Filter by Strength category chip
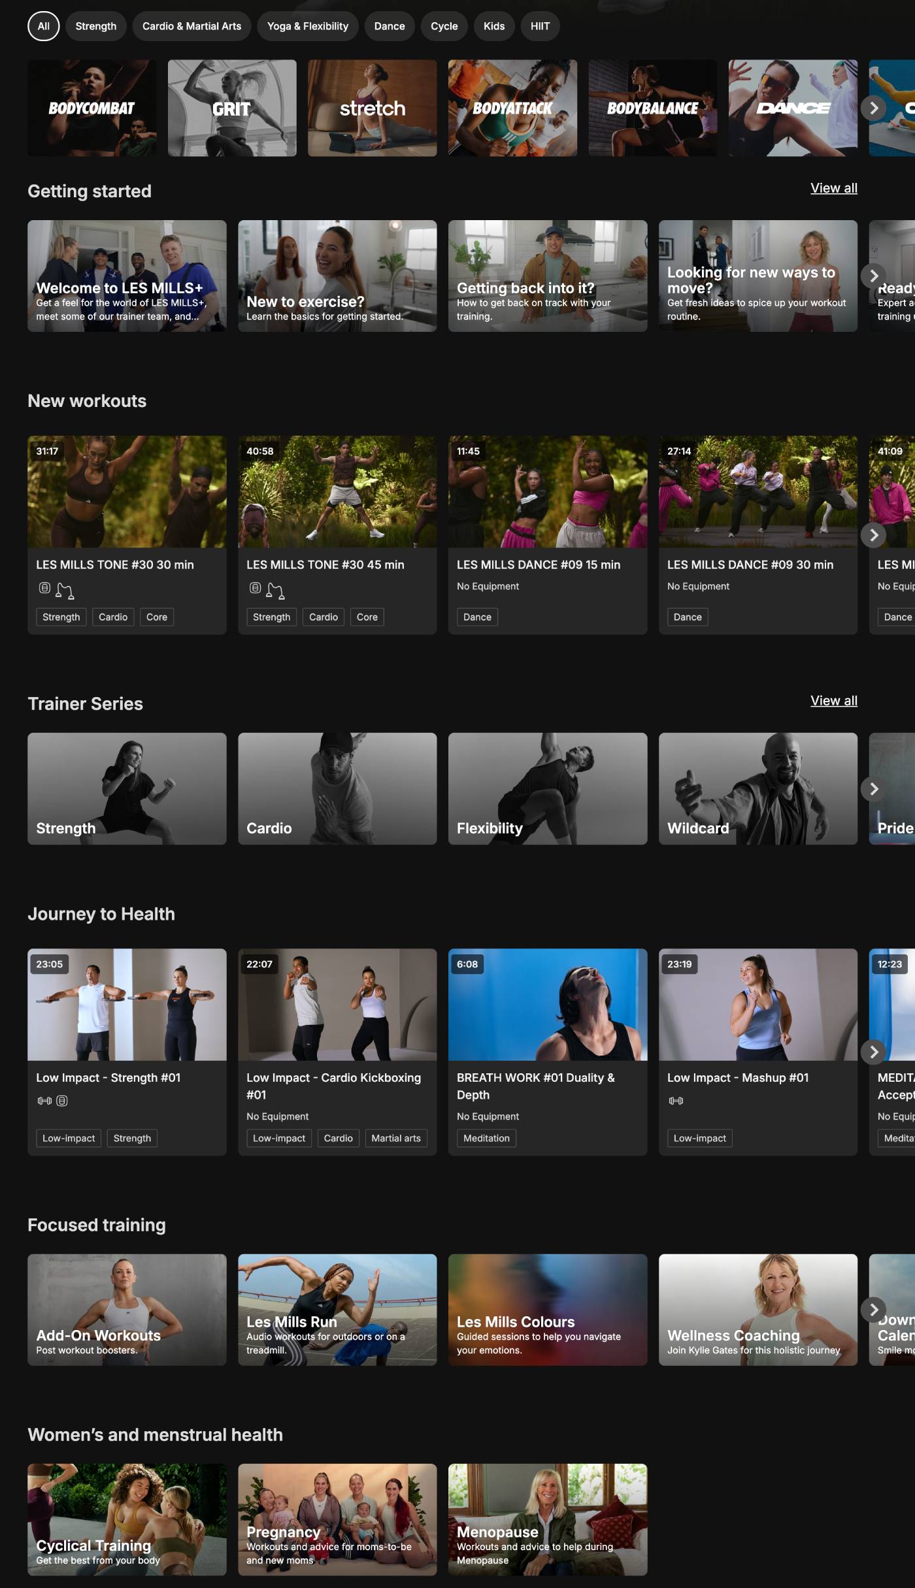Screen dimensions: 915x1588 tap(96, 26)
